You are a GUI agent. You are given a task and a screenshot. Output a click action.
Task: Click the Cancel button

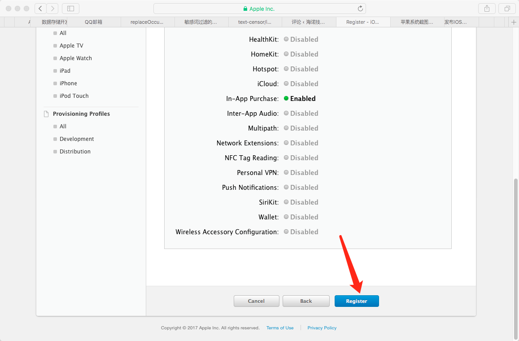(x=257, y=301)
